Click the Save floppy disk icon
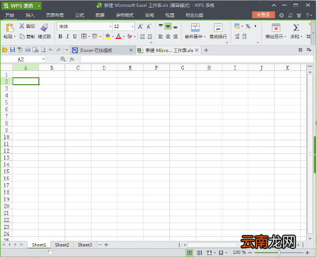 click(13, 50)
